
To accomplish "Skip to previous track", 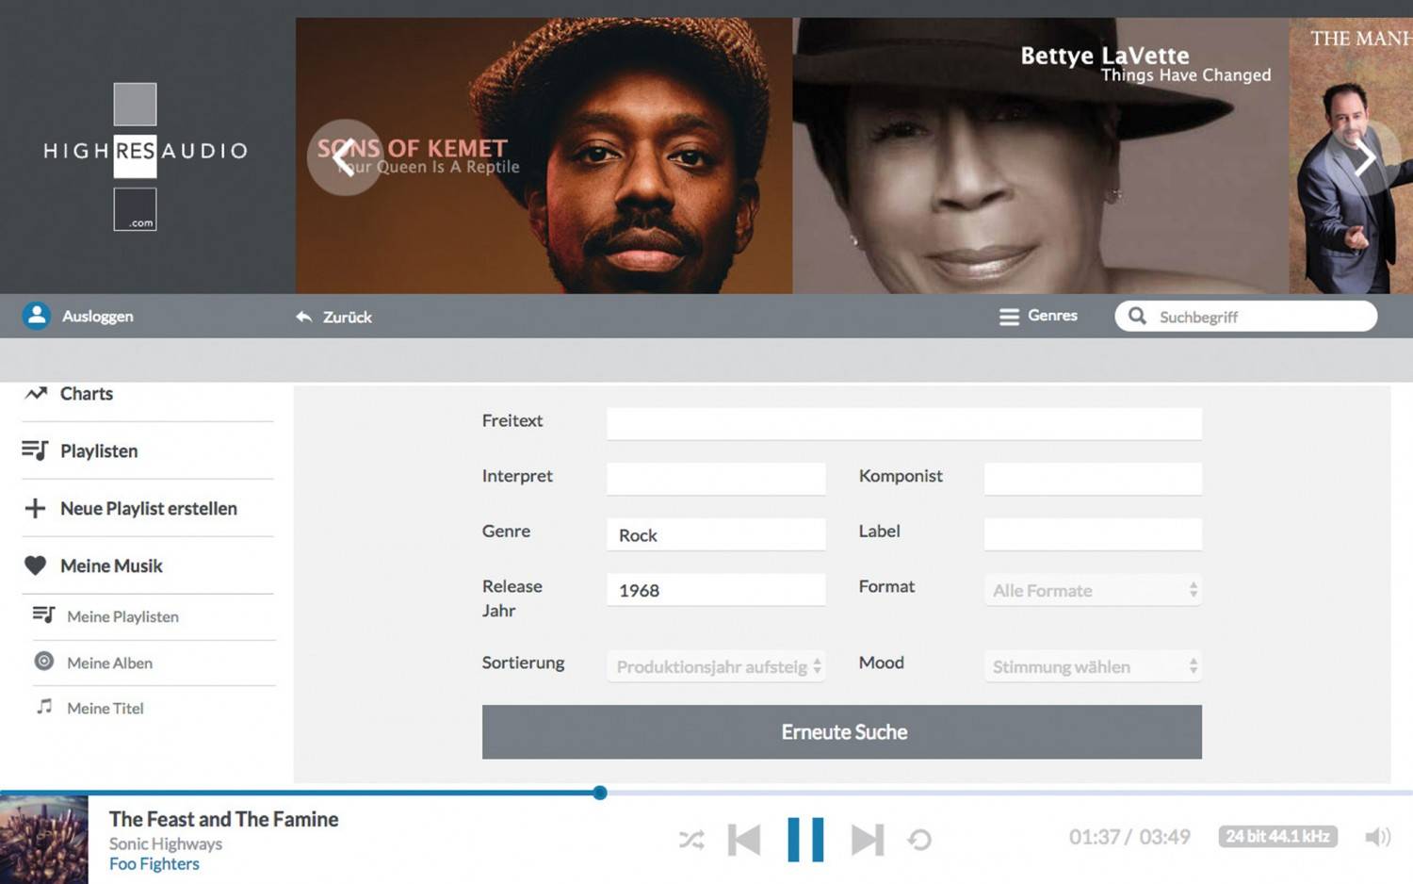I will (744, 839).
